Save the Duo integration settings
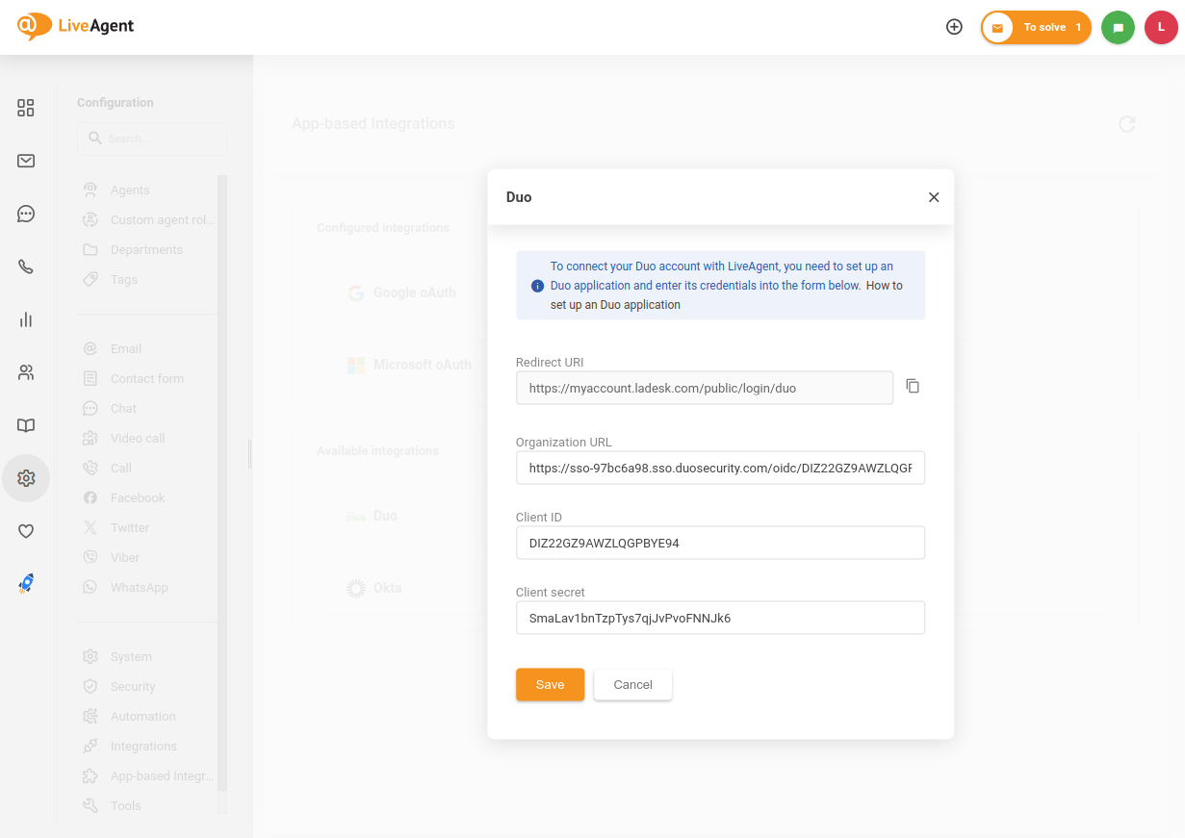Screen dimensions: 1185x838 point(550,685)
